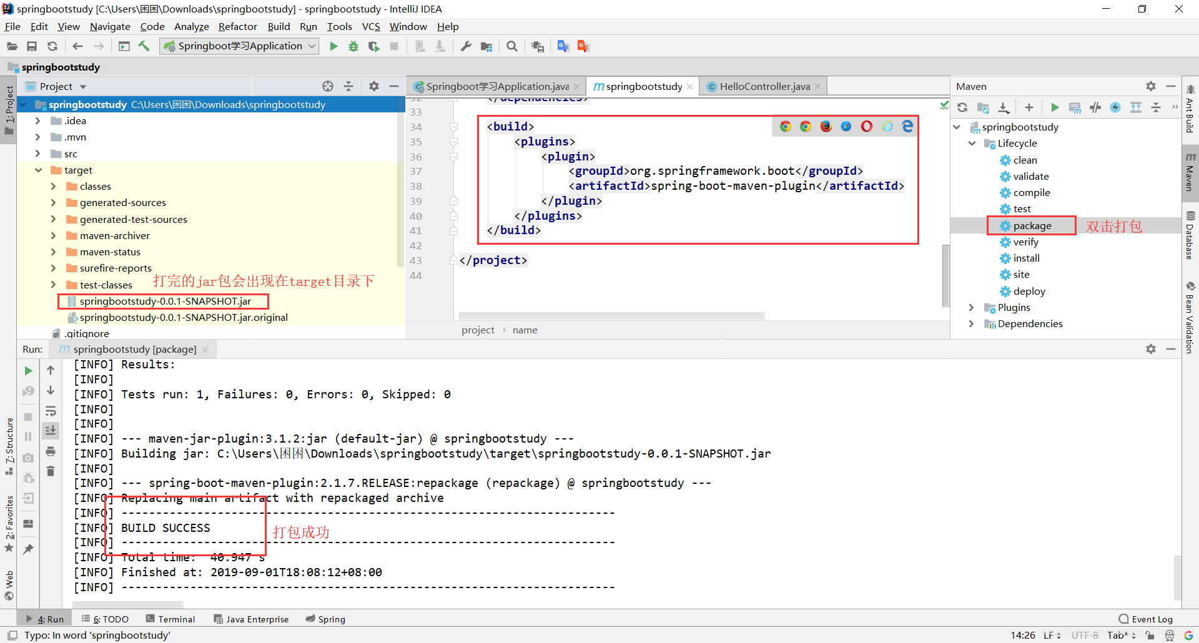1199x643 pixels.
Task: Open the VCS menu
Action: pos(371,26)
